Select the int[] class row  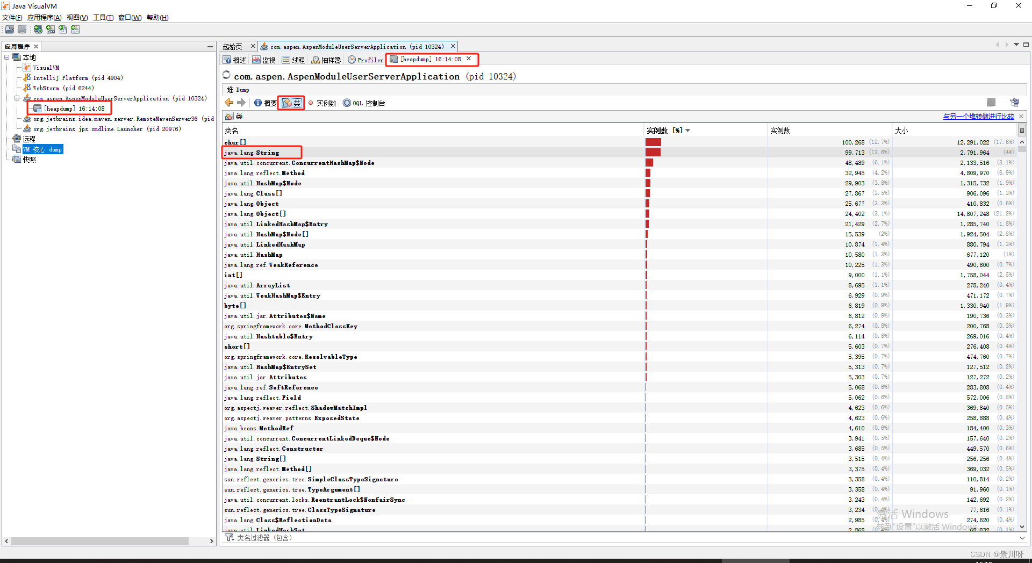tap(620, 275)
